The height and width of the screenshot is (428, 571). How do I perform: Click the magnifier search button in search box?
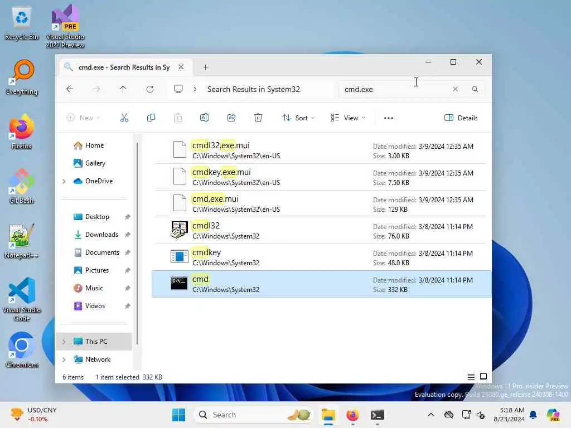click(x=475, y=89)
